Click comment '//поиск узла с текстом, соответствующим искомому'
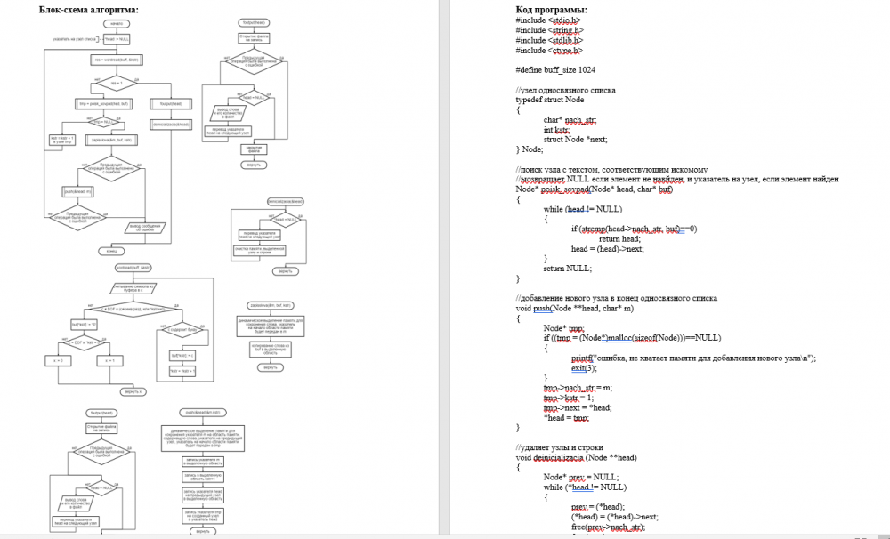 [x=612, y=169]
